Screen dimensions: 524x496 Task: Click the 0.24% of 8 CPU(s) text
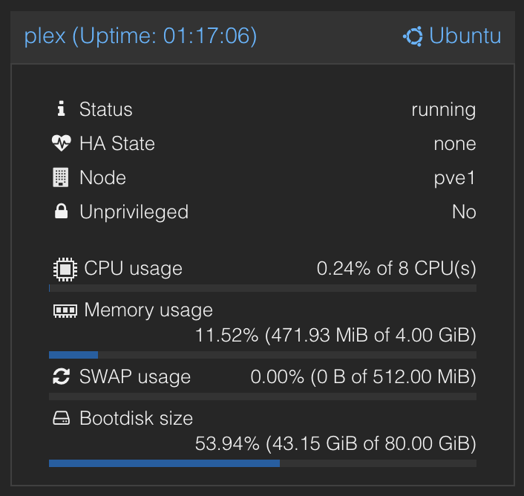click(396, 268)
